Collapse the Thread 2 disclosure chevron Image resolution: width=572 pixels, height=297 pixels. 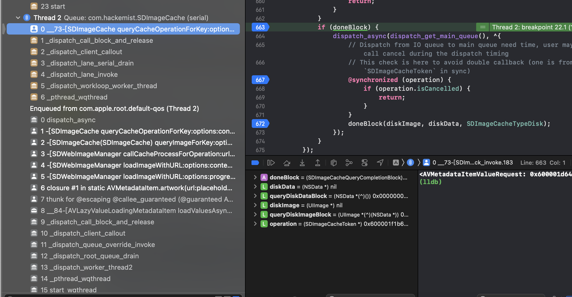tap(18, 18)
